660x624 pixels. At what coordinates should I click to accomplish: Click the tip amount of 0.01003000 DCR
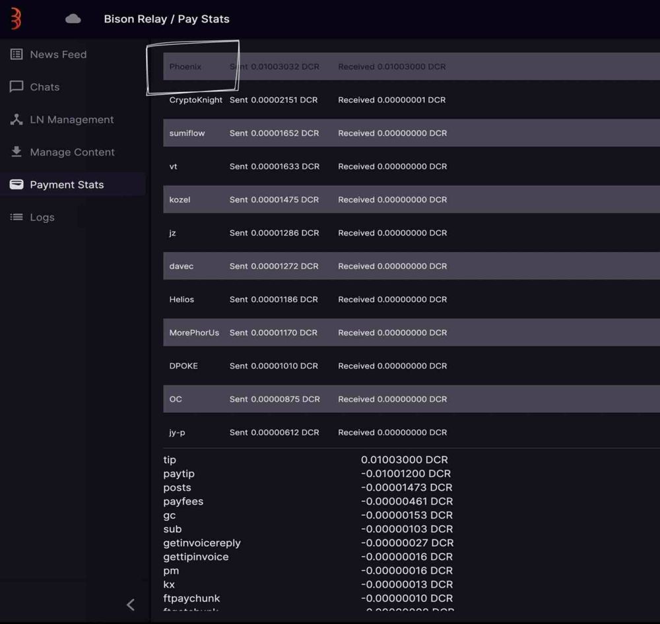404,460
